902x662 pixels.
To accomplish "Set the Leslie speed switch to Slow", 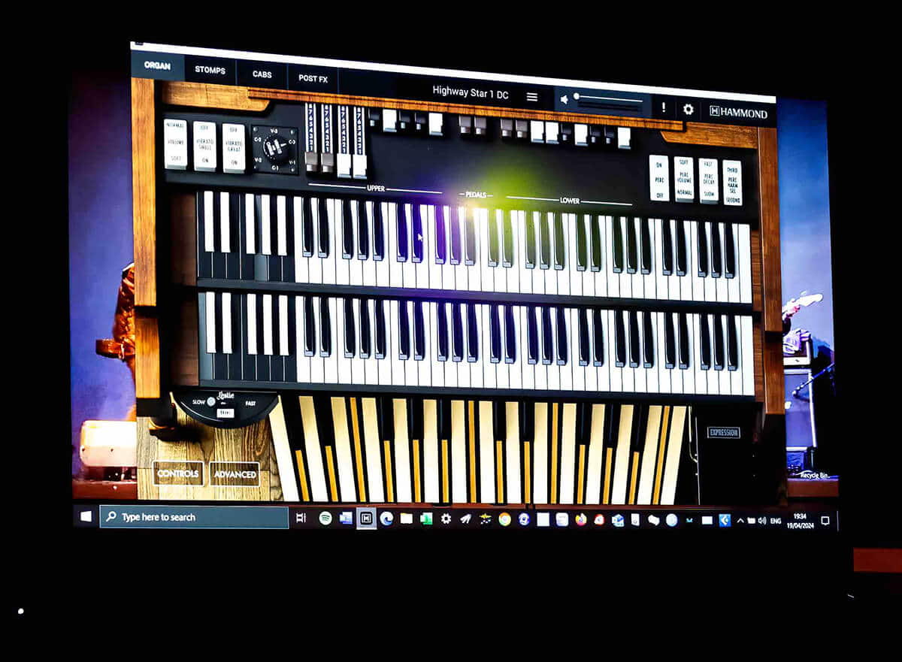I will click(211, 402).
